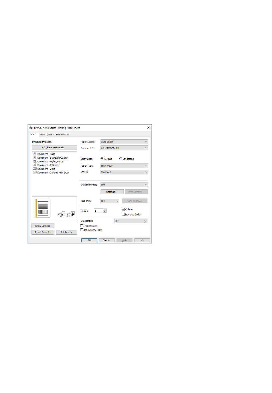The height and width of the screenshot is (393, 272).
Task: Enable Reverse Order checkbox
Action: pyautogui.click(x=123, y=214)
